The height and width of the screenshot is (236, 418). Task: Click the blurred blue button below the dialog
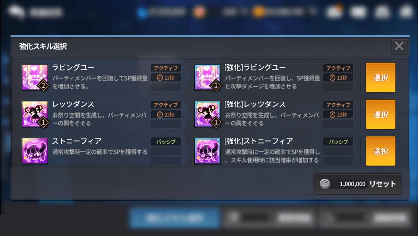pyautogui.click(x=175, y=218)
